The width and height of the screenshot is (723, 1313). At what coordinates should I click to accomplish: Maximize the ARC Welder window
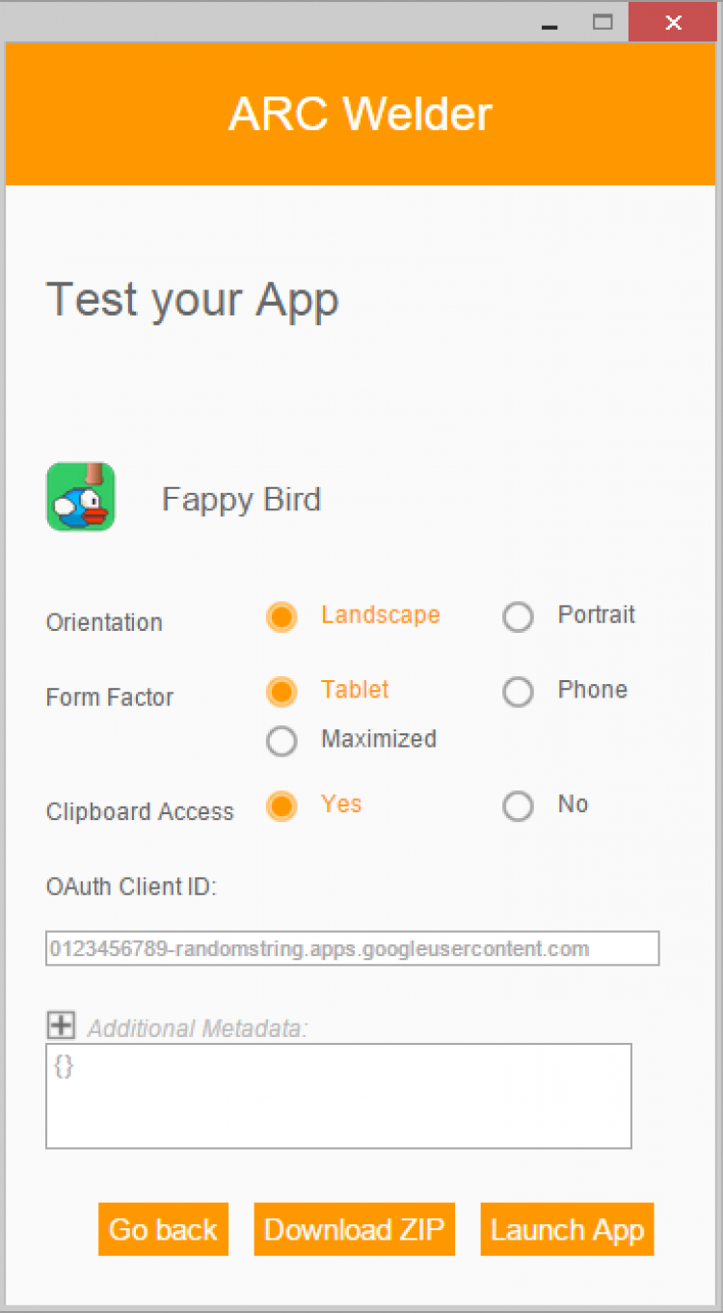point(603,22)
